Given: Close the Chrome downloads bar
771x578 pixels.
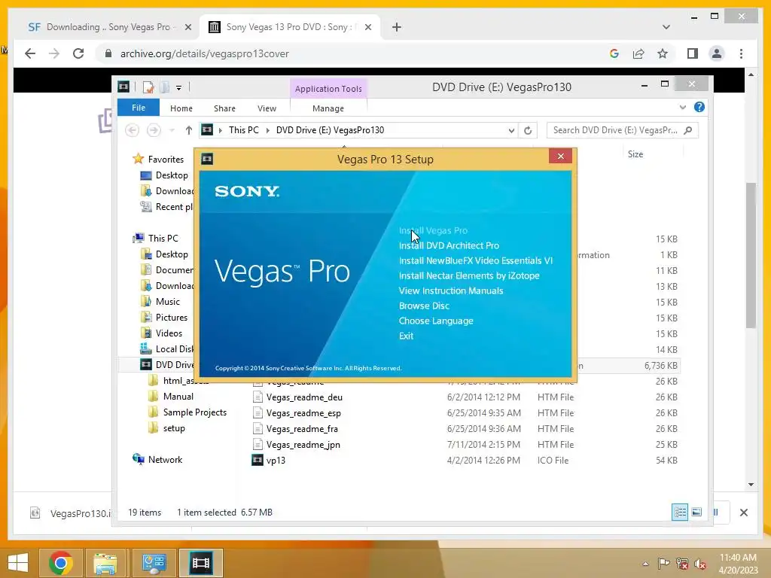Looking at the screenshot, I should tap(743, 513).
